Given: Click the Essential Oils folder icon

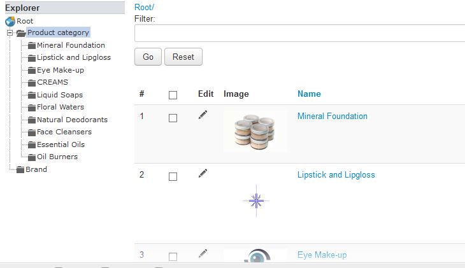Looking at the screenshot, I should pyautogui.click(x=31, y=145).
